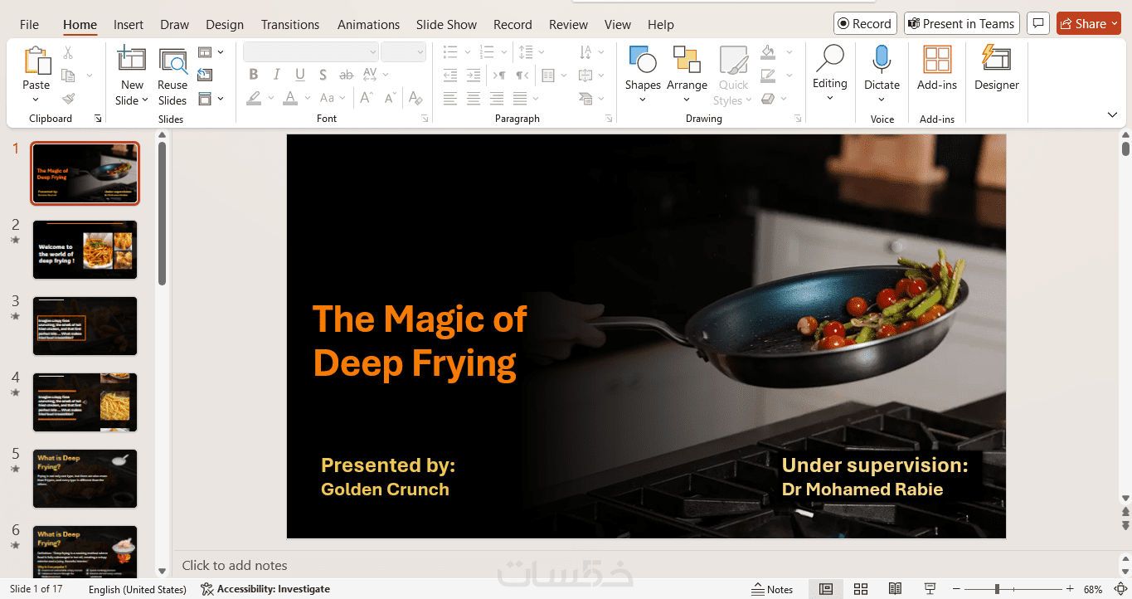This screenshot has width=1132, height=599.
Task: Expand the Paste options arrow
Action: click(x=36, y=100)
